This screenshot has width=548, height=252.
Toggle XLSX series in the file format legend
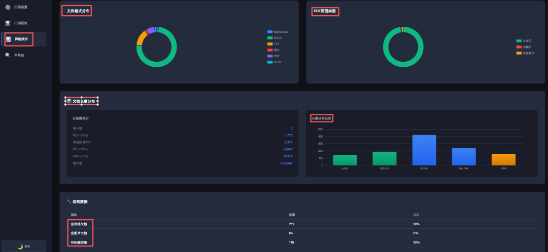point(275,62)
